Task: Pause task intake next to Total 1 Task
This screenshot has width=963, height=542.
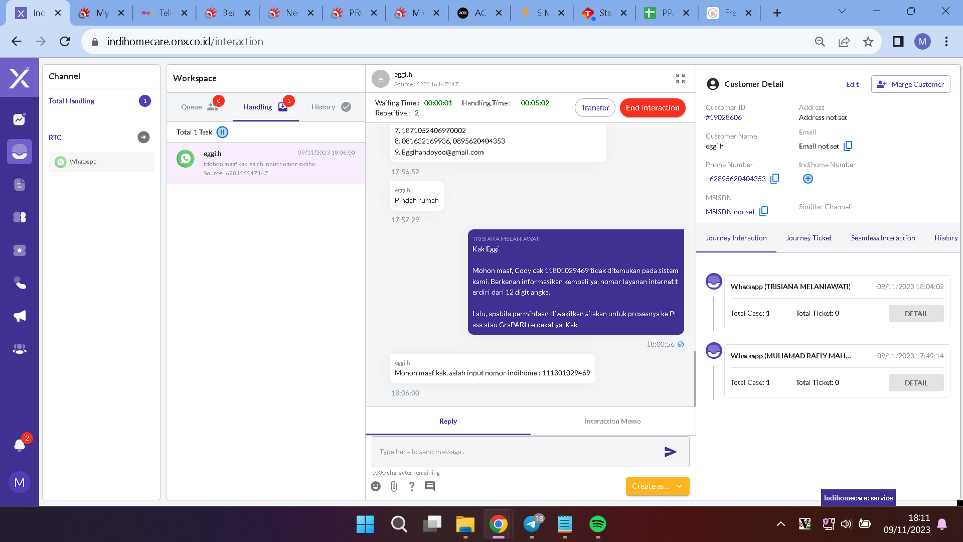Action: (222, 132)
